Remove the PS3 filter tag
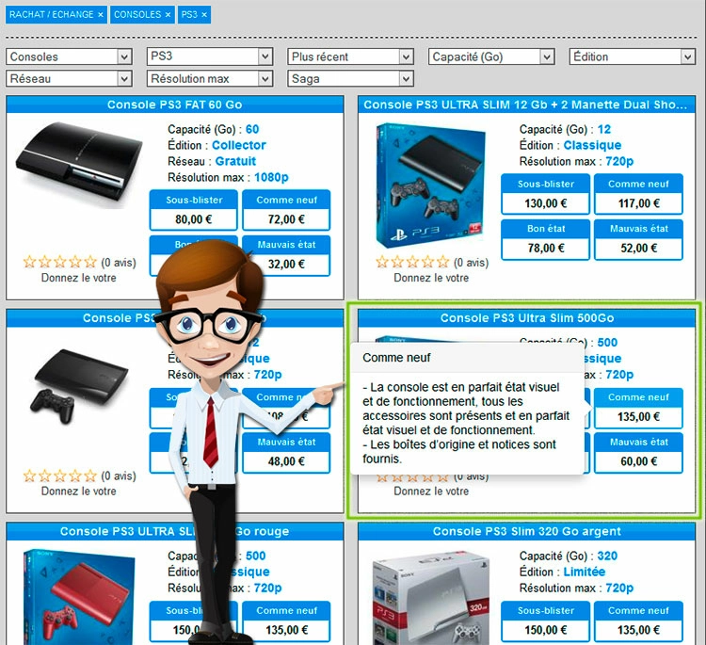Viewport: 706px width, 645px height. (x=204, y=15)
